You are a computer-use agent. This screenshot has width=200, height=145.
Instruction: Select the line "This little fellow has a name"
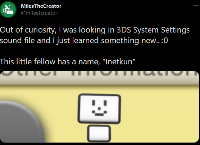[x=50, y=62]
